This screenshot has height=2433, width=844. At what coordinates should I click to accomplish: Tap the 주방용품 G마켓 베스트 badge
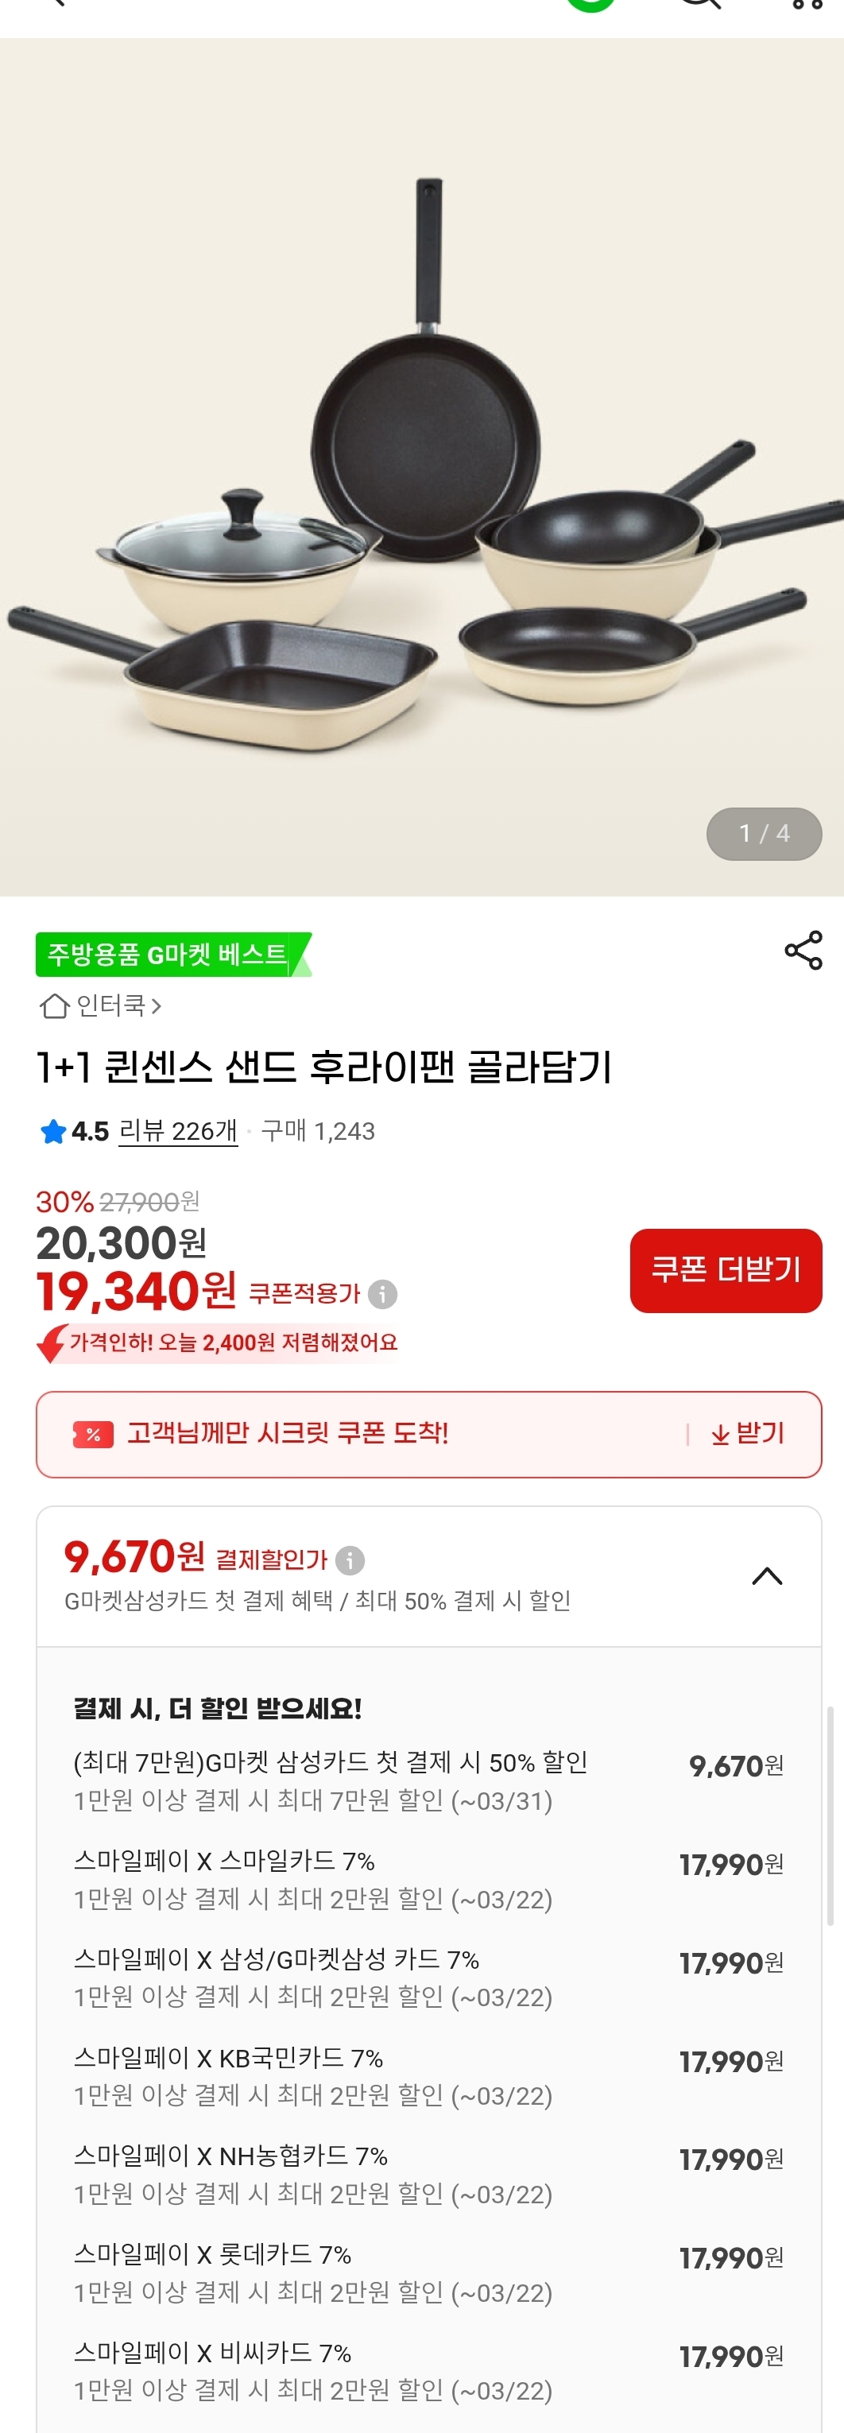tap(172, 955)
